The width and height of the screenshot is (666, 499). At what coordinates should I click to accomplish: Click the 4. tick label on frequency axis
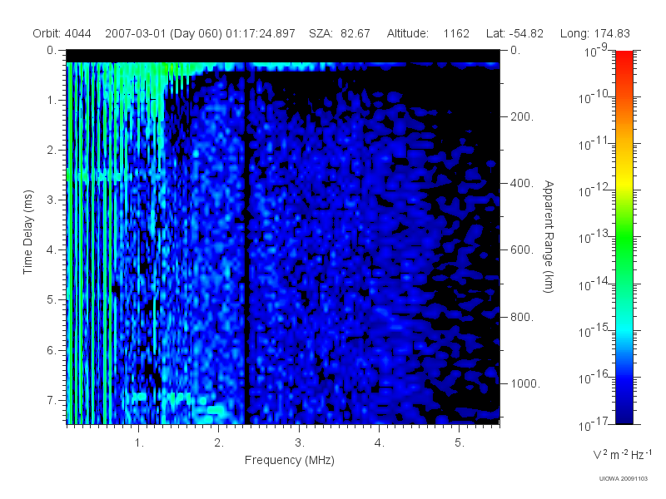380,443
